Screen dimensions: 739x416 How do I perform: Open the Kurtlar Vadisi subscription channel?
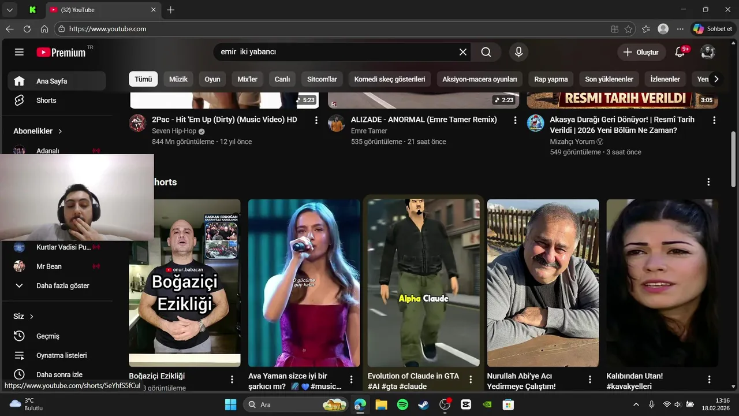(x=57, y=247)
